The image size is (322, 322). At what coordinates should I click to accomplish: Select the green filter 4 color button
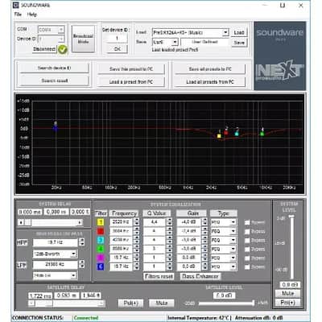coord(101,249)
